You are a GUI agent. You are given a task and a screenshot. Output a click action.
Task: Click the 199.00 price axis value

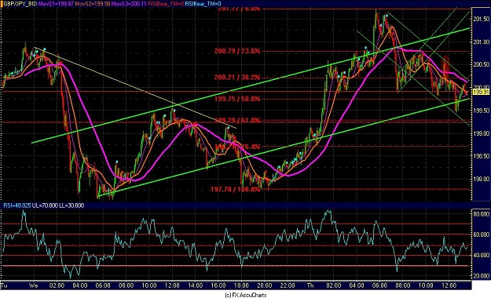[x=481, y=133]
